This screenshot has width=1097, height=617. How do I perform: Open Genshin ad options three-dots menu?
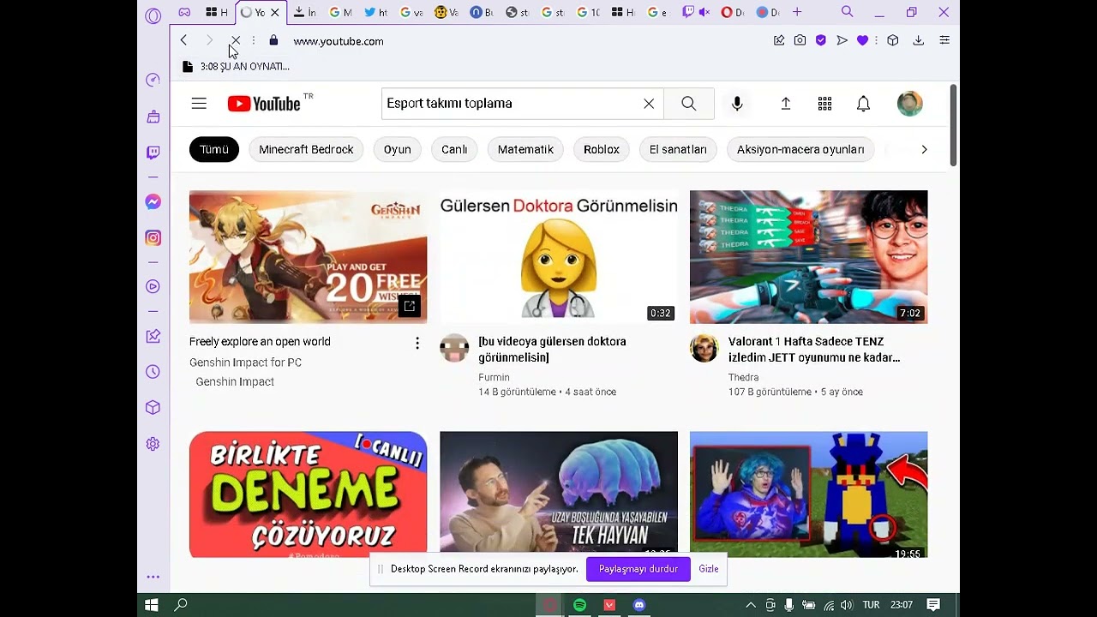417,344
